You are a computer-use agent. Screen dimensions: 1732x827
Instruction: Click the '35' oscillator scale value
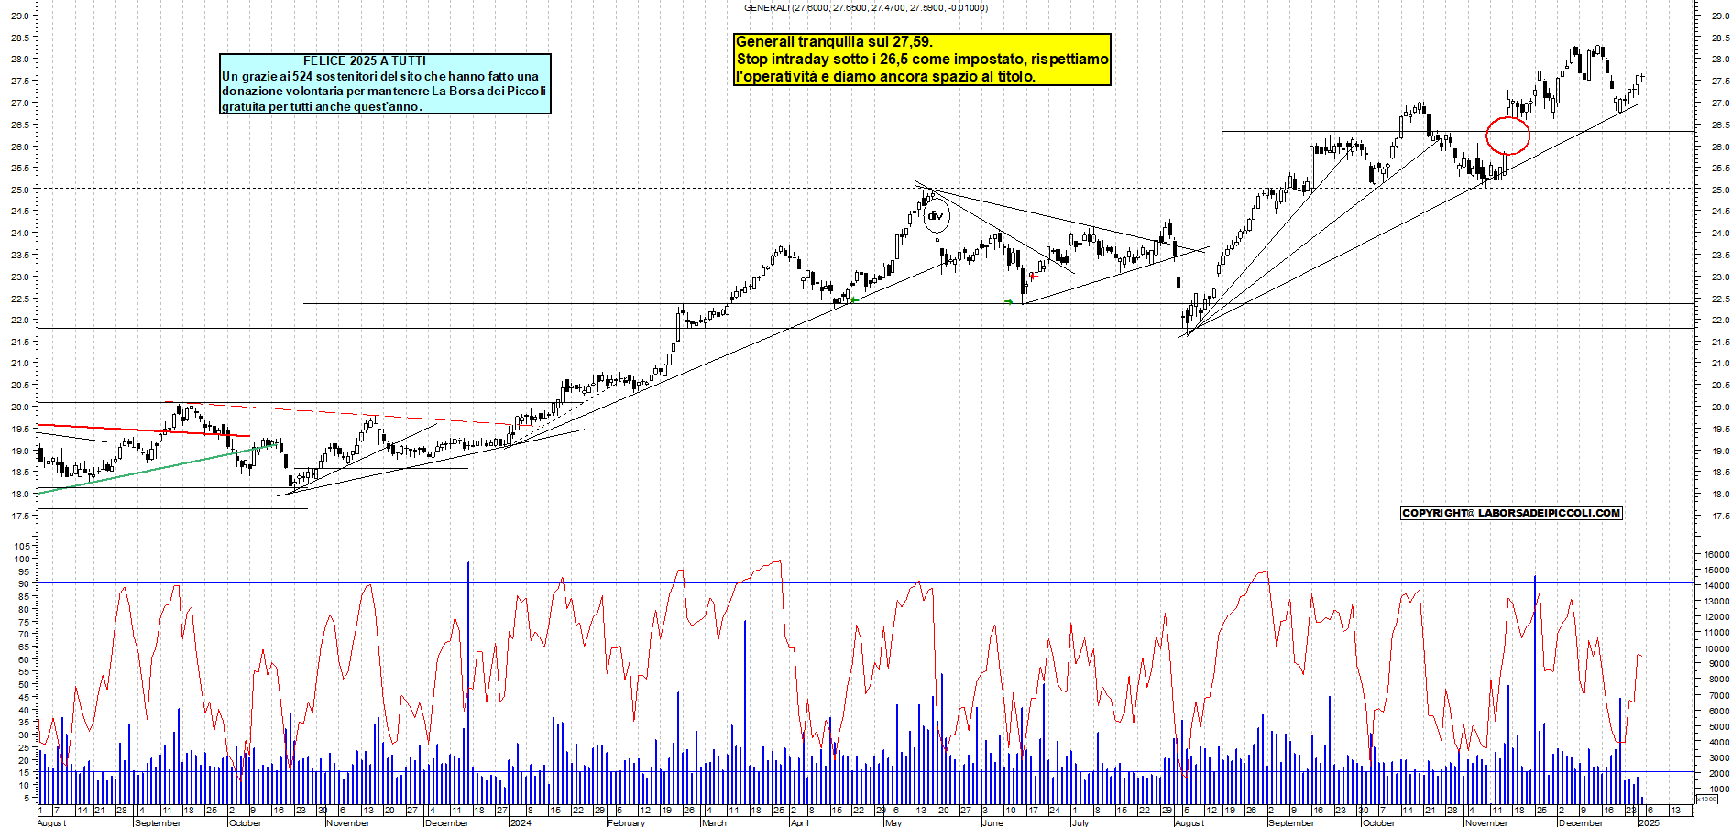coord(24,722)
